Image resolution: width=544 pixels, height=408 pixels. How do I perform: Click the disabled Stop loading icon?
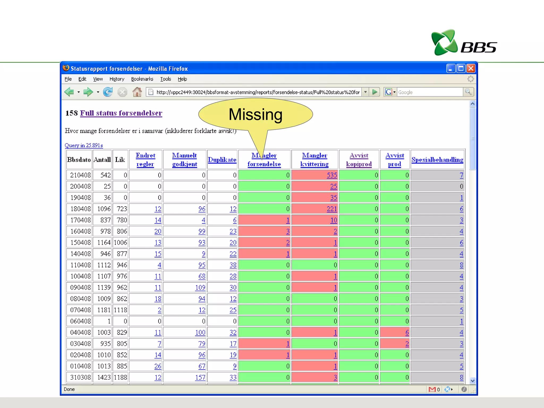tap(122, 92)
